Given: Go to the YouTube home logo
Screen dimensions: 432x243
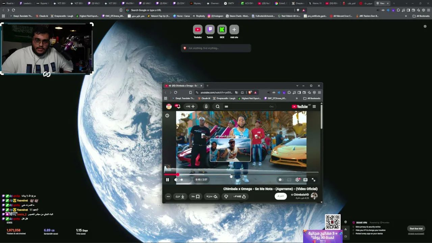Looking at the screenshot, I should pyautogui.click(x=300, y=107).
